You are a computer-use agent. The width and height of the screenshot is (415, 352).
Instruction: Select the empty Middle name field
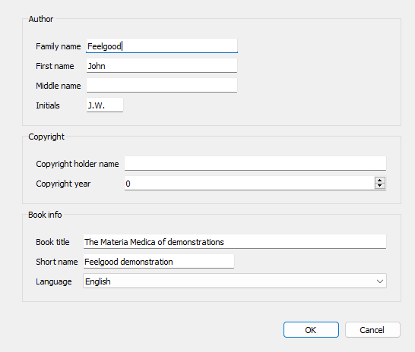pos(162,85)
